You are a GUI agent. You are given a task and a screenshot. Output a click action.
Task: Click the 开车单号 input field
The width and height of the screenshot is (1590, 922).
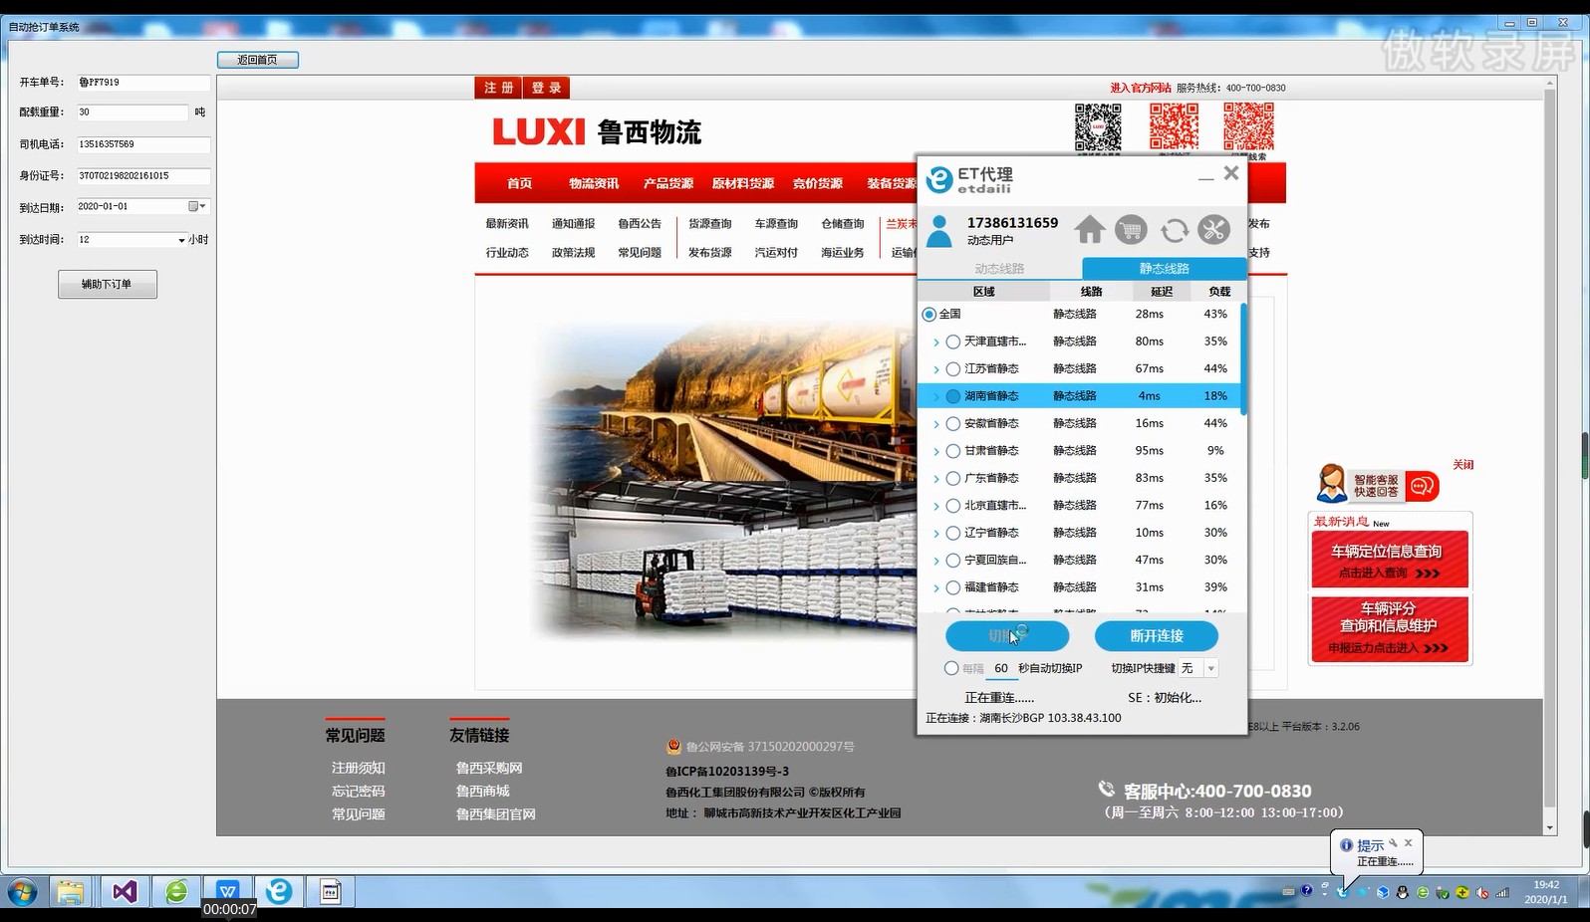(143, 83)
